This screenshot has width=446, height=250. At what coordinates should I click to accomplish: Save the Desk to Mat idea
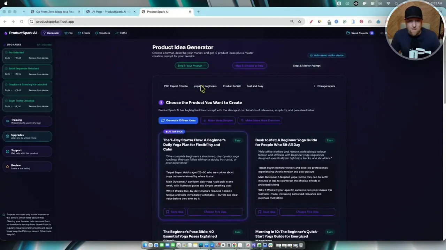[x=266, y=212]
